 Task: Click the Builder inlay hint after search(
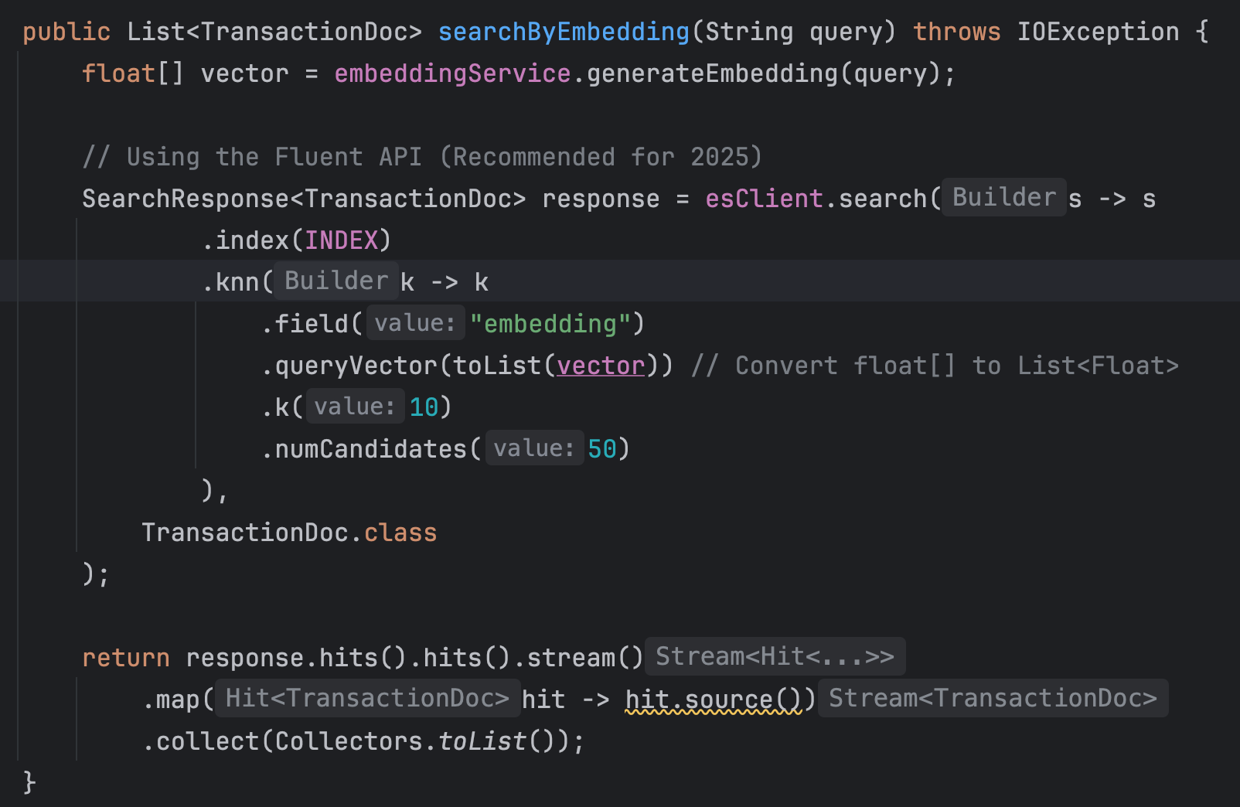pyautogui.click(x=1003, y=197)
